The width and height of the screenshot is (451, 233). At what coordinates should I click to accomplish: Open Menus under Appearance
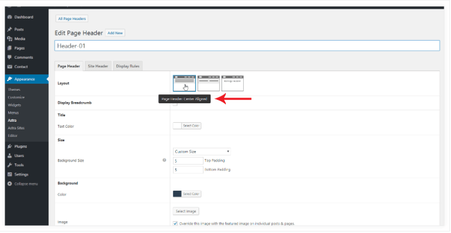(13, 113)
